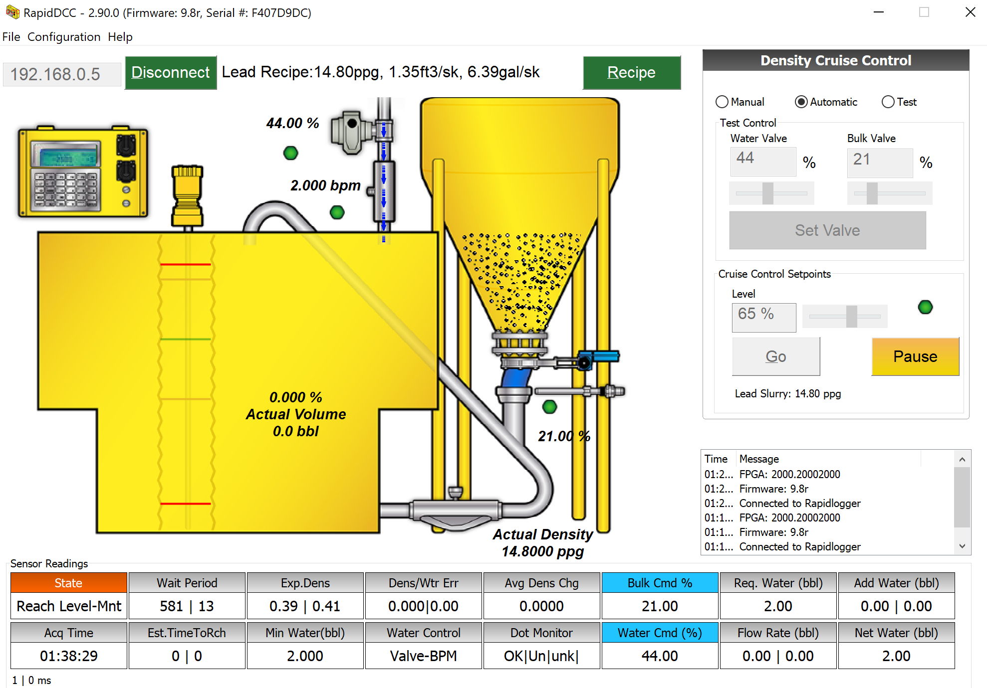Viewport: 987px width, 688px height.
Task: Click the Est.TimeToRch 0 | 0 value
Action: pyautogui.click(x=187, y=656)
